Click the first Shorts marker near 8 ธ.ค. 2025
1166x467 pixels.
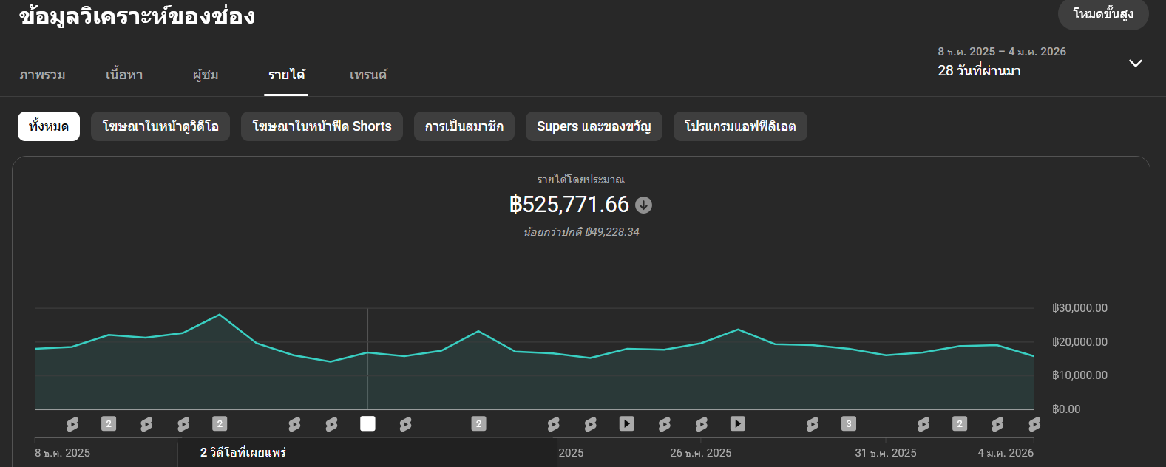tap(72, 424)
